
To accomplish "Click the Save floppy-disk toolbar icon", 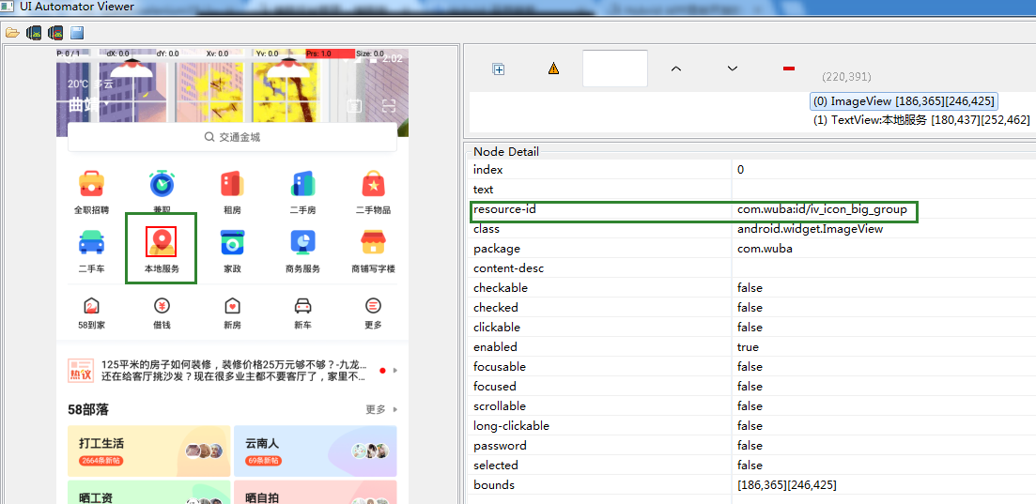I will click(x=77, y=32).
